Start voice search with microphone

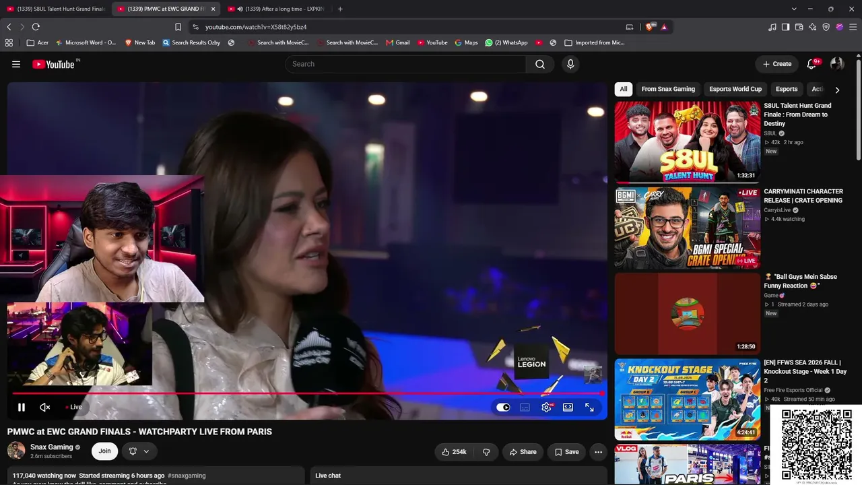click(x=570, y=64)
